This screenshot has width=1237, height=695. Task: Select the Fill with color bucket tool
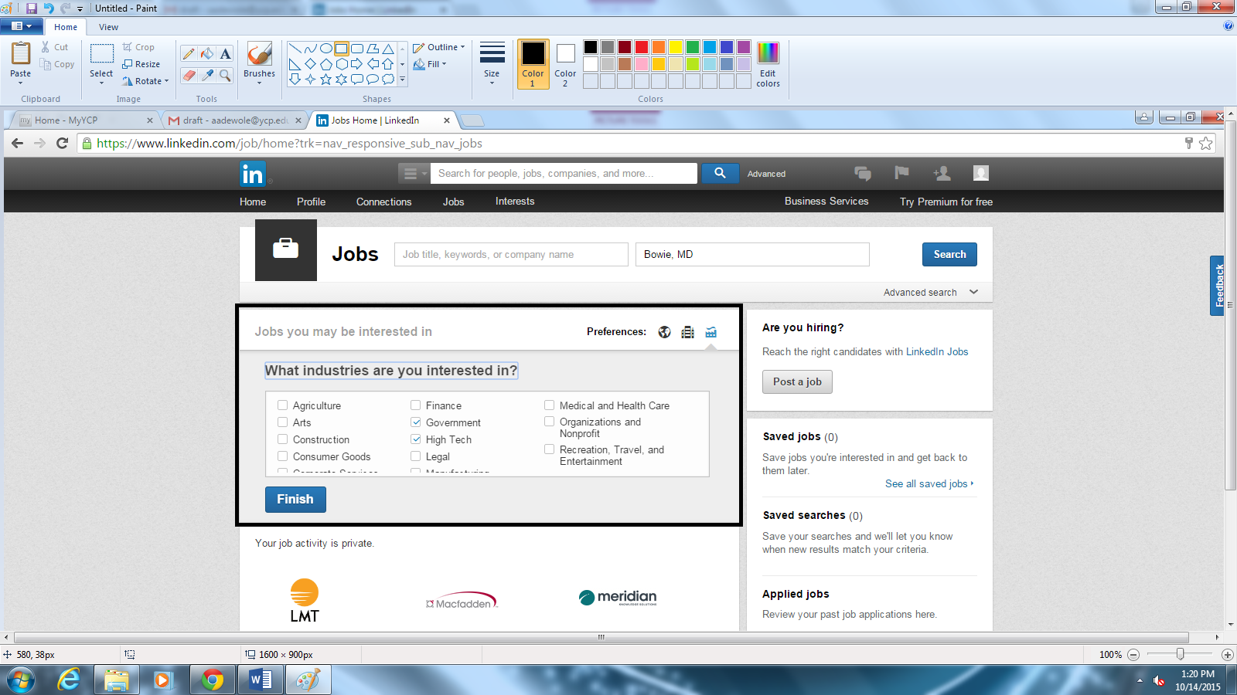pos(206,54)
